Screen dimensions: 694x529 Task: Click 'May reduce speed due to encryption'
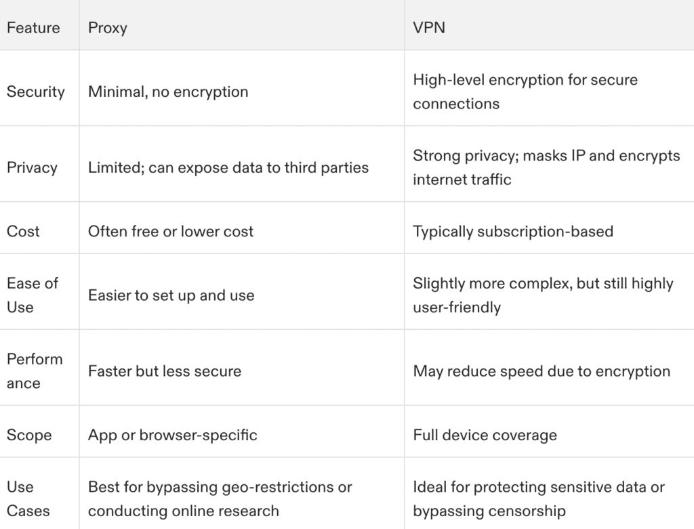[542, 371]
